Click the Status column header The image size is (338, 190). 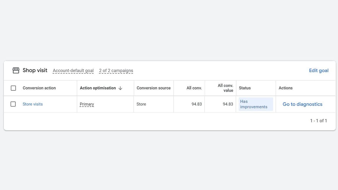pos(245,88)
